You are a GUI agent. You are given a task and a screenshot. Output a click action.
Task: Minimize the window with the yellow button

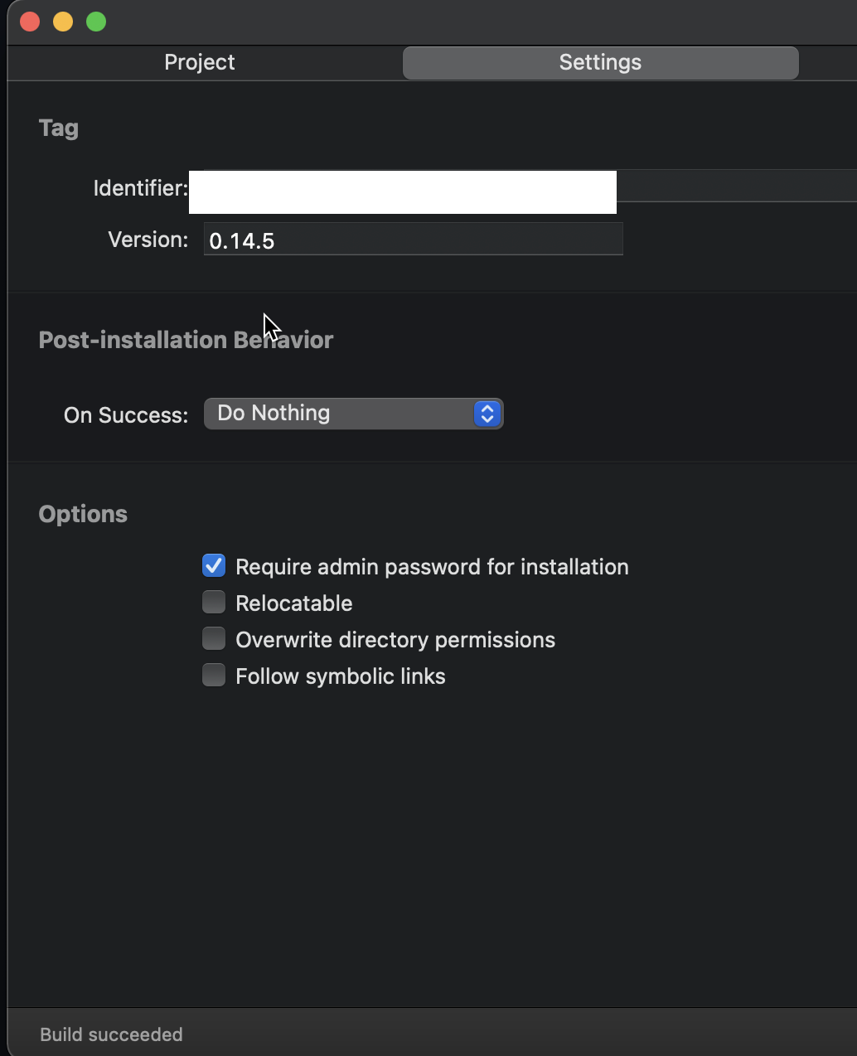point(63,22)
